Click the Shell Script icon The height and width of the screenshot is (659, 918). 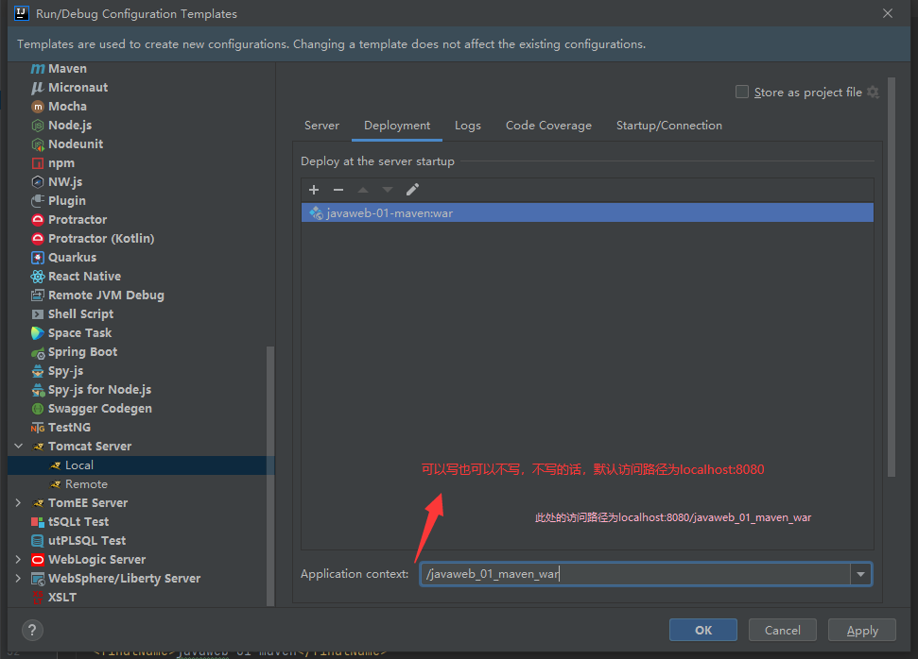coord(38,314)
